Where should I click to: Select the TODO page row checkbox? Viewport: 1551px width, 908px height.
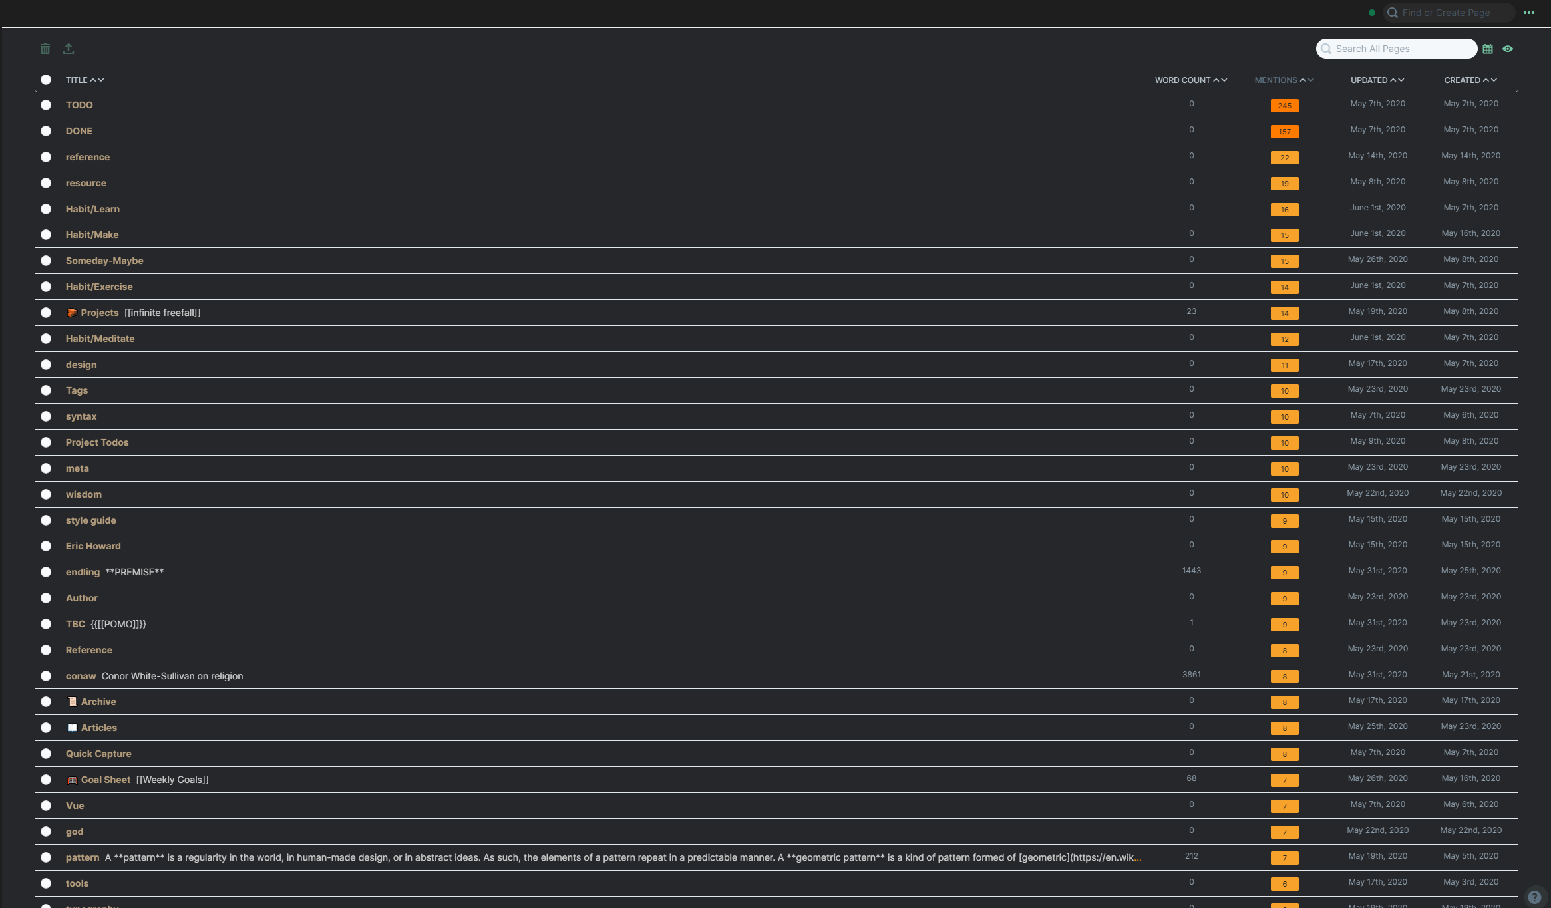coord(46,105)
